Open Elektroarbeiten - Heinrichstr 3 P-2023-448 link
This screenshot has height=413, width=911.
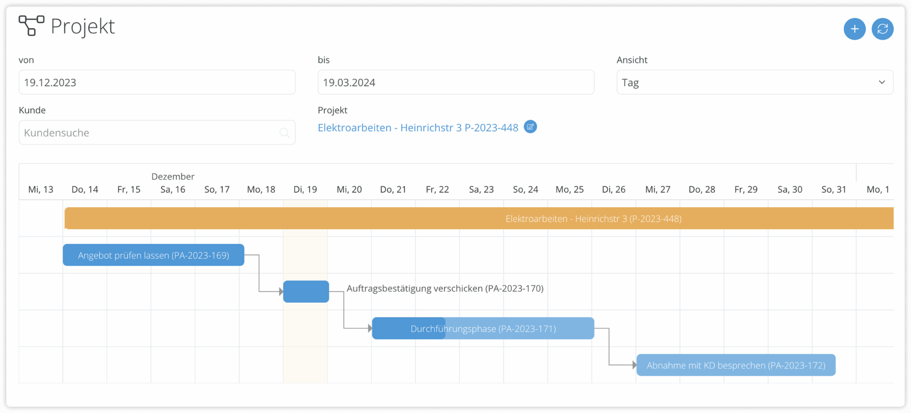click(x=418, y=128)
